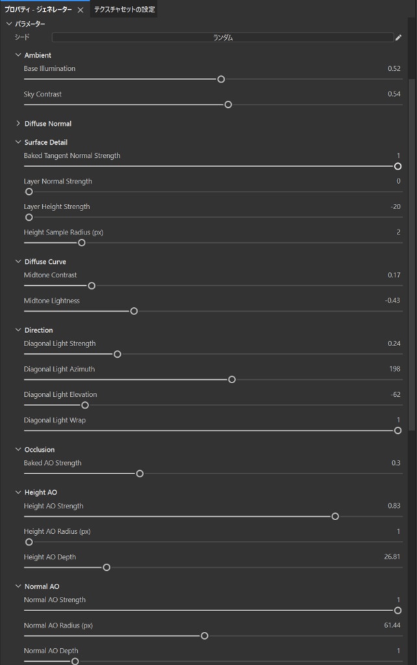Viewport: 417px width, 665px height.
Task: Click the Midtone Contrast value 0.17
Action: 394,275
